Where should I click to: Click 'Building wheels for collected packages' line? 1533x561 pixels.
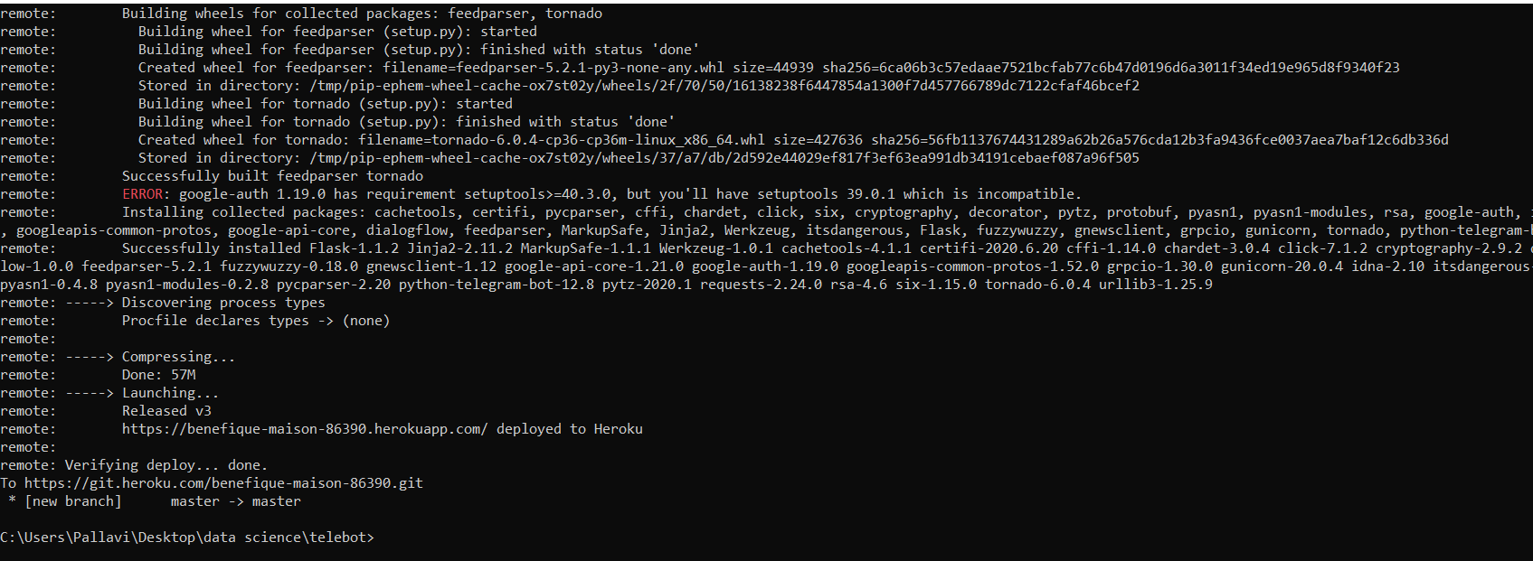pos(362,14)
